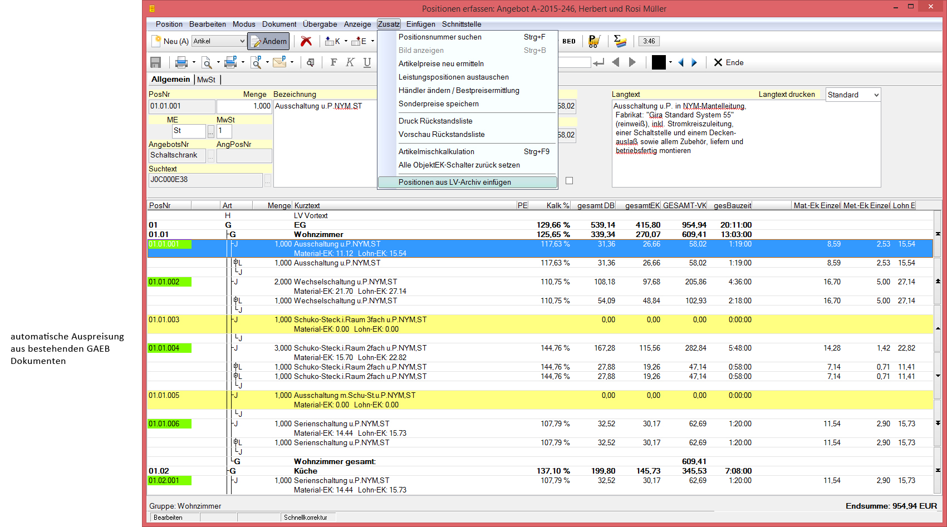This screenshot has width=947, height=527.
Task: Click the black color swatch
Action: point(659,62)
